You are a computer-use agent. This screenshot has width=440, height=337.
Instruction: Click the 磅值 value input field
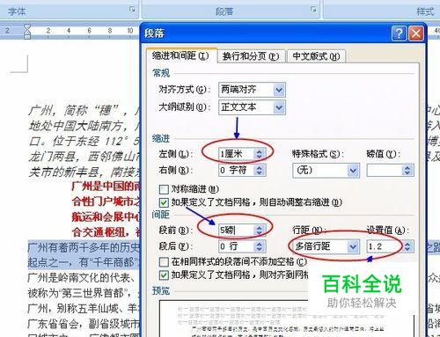(x=385, y=170)
